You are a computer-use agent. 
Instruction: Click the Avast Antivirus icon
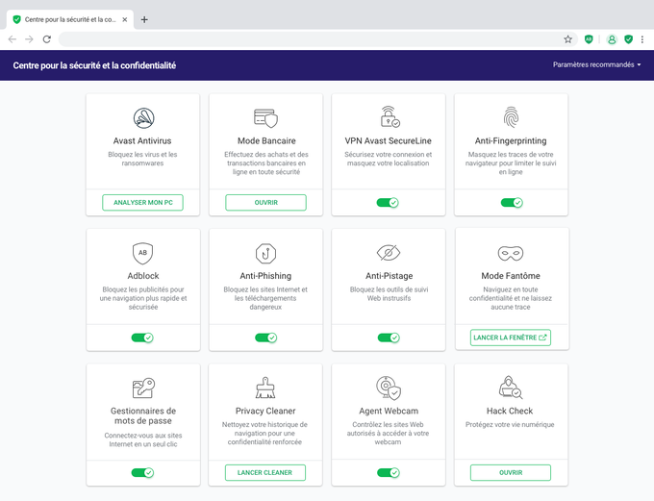coord(144,117)
